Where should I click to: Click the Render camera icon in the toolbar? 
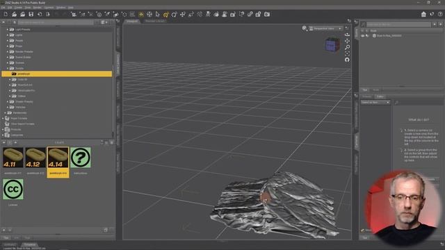click(x=267, y=14)
